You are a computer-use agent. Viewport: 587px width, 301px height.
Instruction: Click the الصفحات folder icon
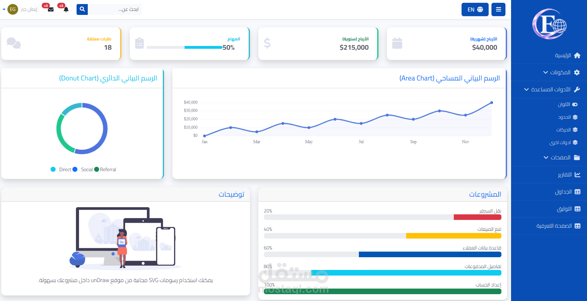point(577,157)
